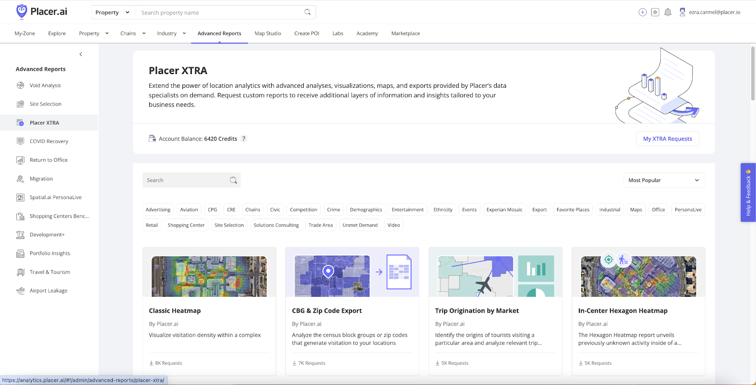Click the Site Selection sidebar icon
The image size is (756, 385).
[x=20, y=104]
